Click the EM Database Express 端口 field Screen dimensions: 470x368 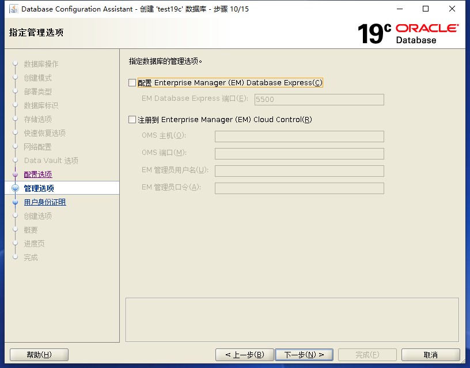319,100
